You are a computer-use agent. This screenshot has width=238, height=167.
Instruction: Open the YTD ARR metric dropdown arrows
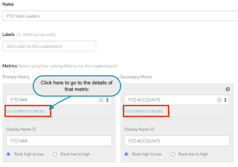click(107, 100)
